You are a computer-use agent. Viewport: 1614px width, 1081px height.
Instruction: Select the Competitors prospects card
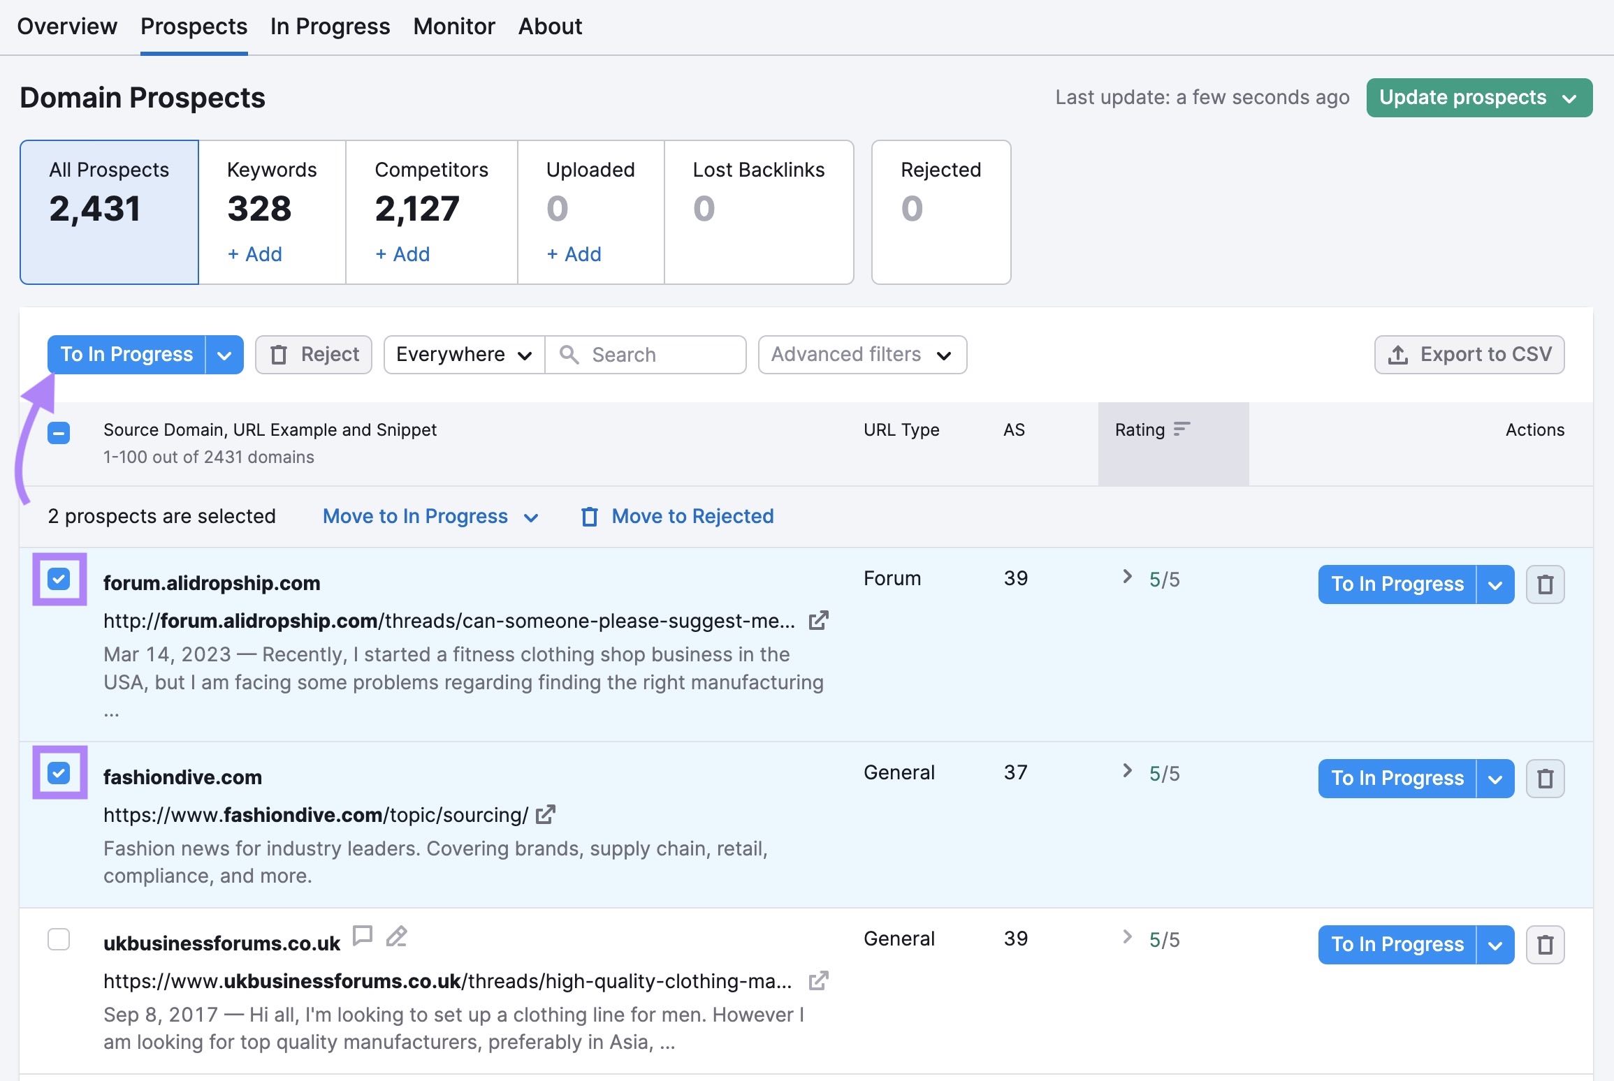(x=432, y=212)
